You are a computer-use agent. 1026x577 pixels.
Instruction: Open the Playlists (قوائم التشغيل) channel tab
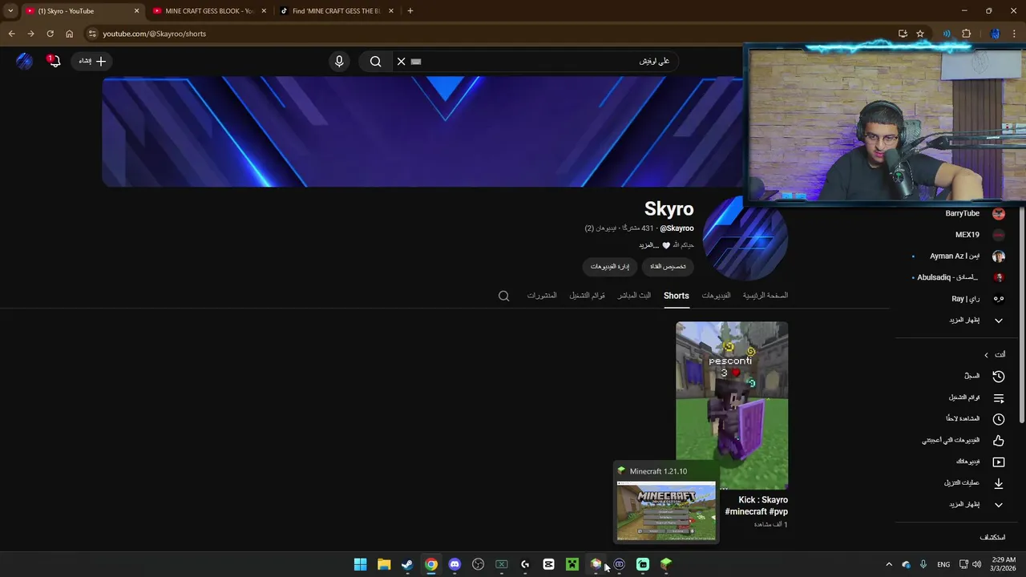click(587, 296)
